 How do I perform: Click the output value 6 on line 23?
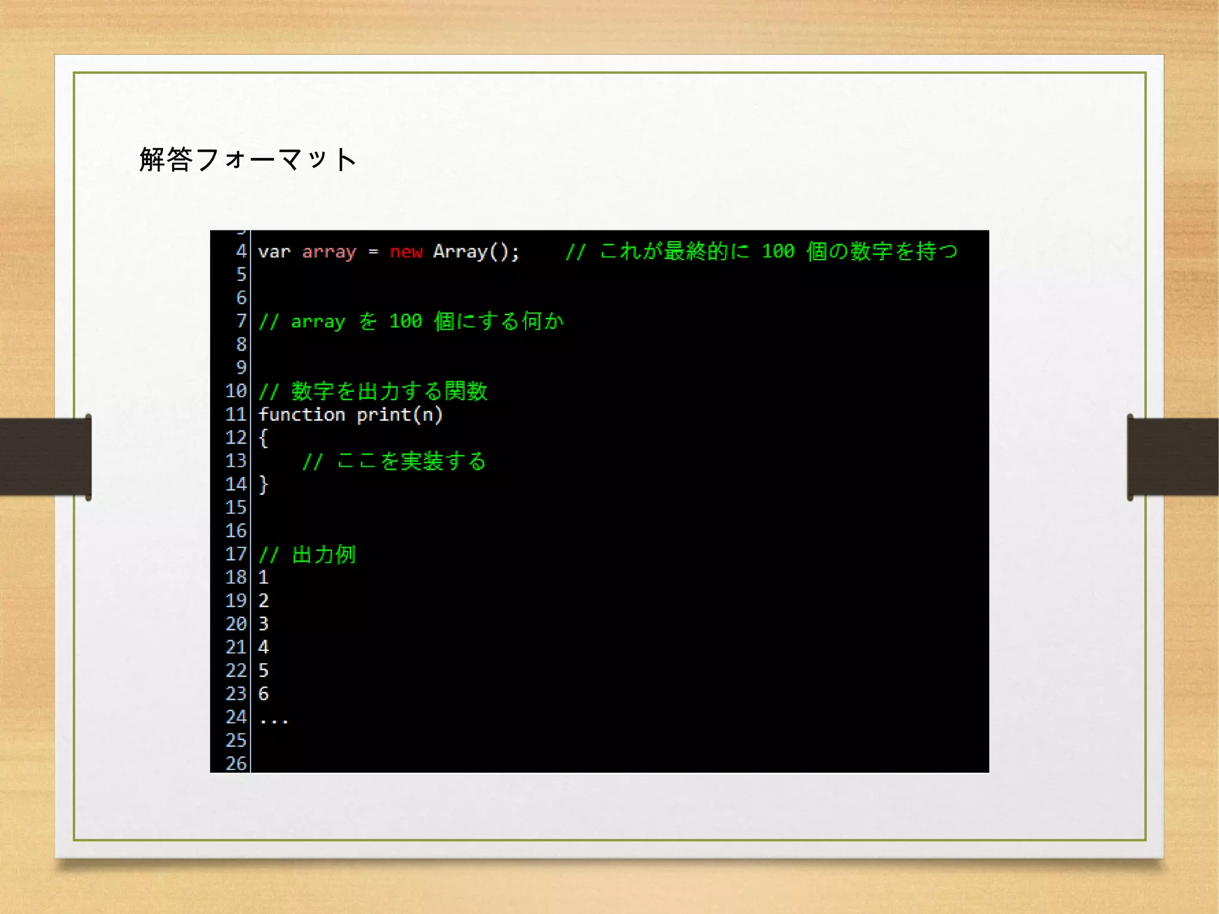click(264, 694)
